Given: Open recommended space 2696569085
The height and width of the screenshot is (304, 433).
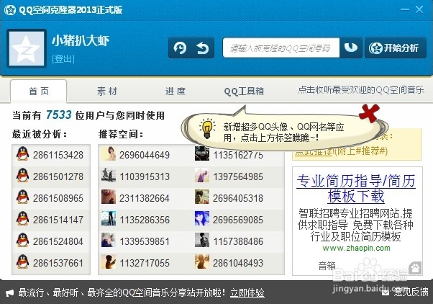Looking at the screenshot, I should coord(238,220).
